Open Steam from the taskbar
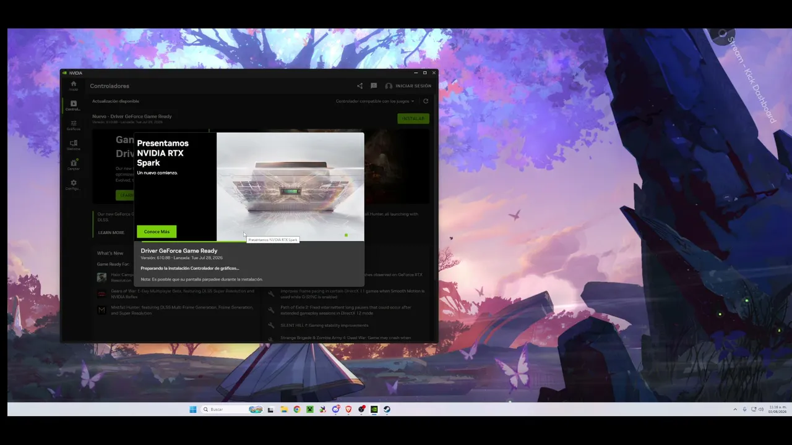792x445 pixels. (x=387, y=409)
